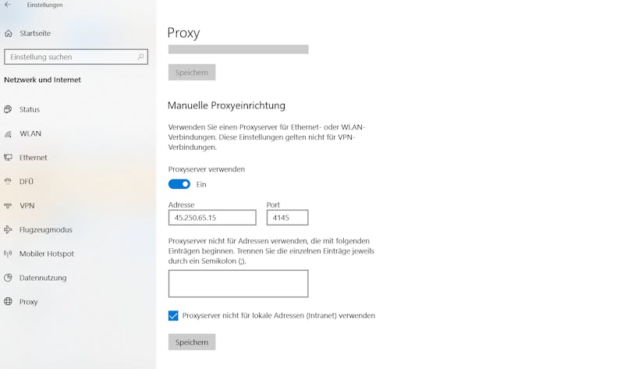Click the Status globe icon

tap(8, 109)
